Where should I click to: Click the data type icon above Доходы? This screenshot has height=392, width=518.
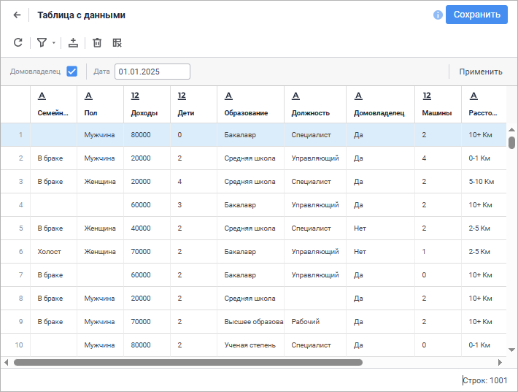click(135, 96)
